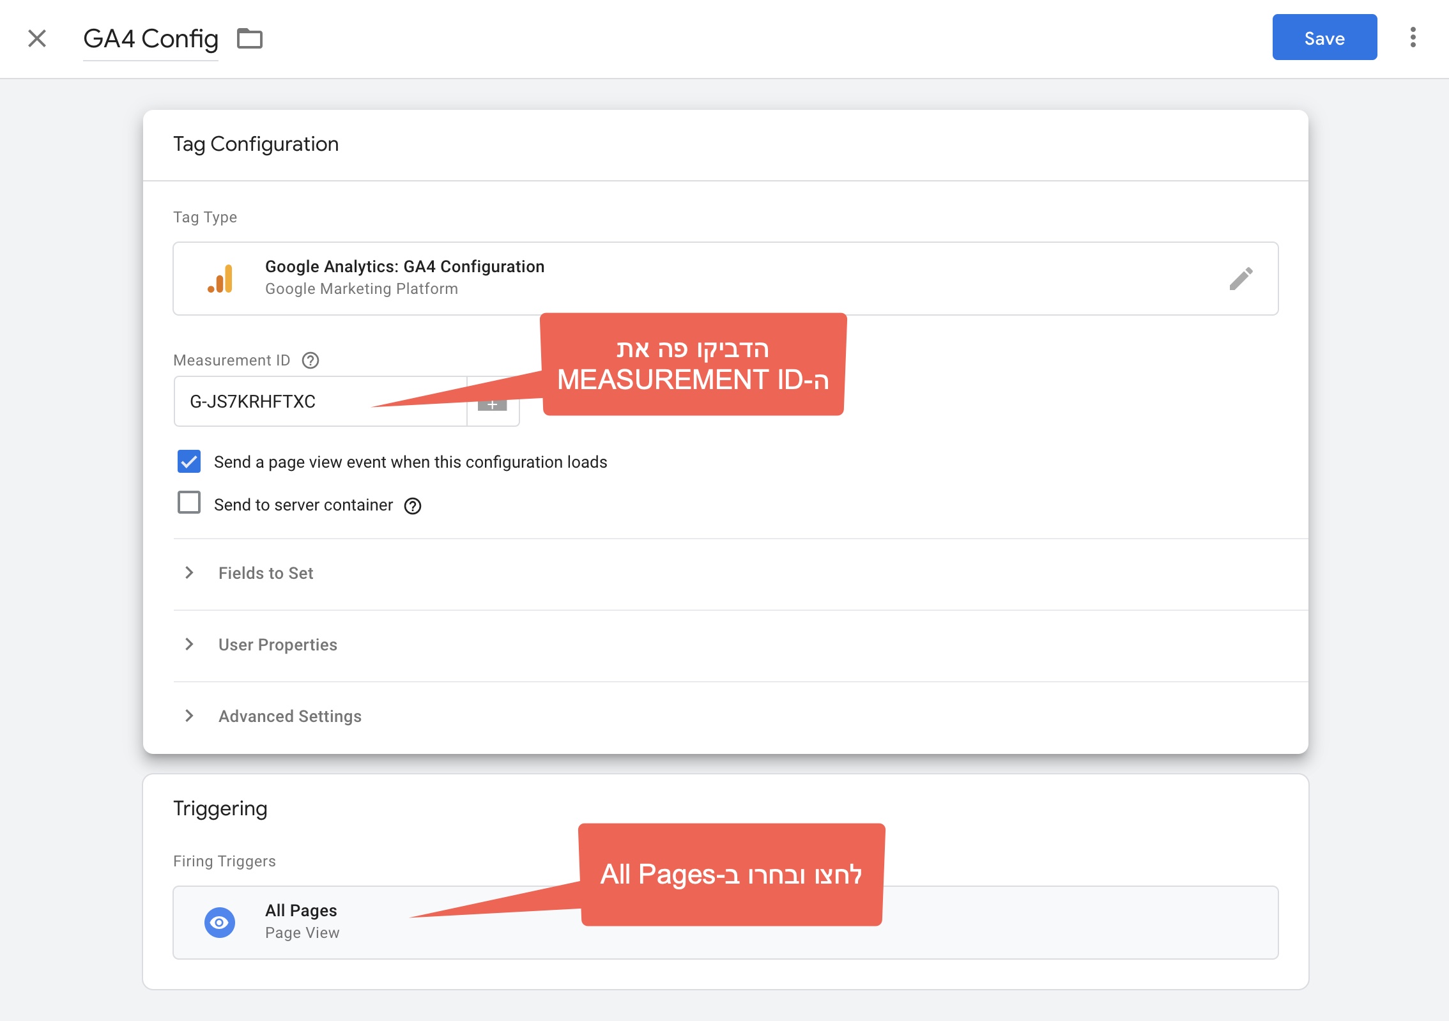Click the All Pages eye trigger icon

point(220,922)
